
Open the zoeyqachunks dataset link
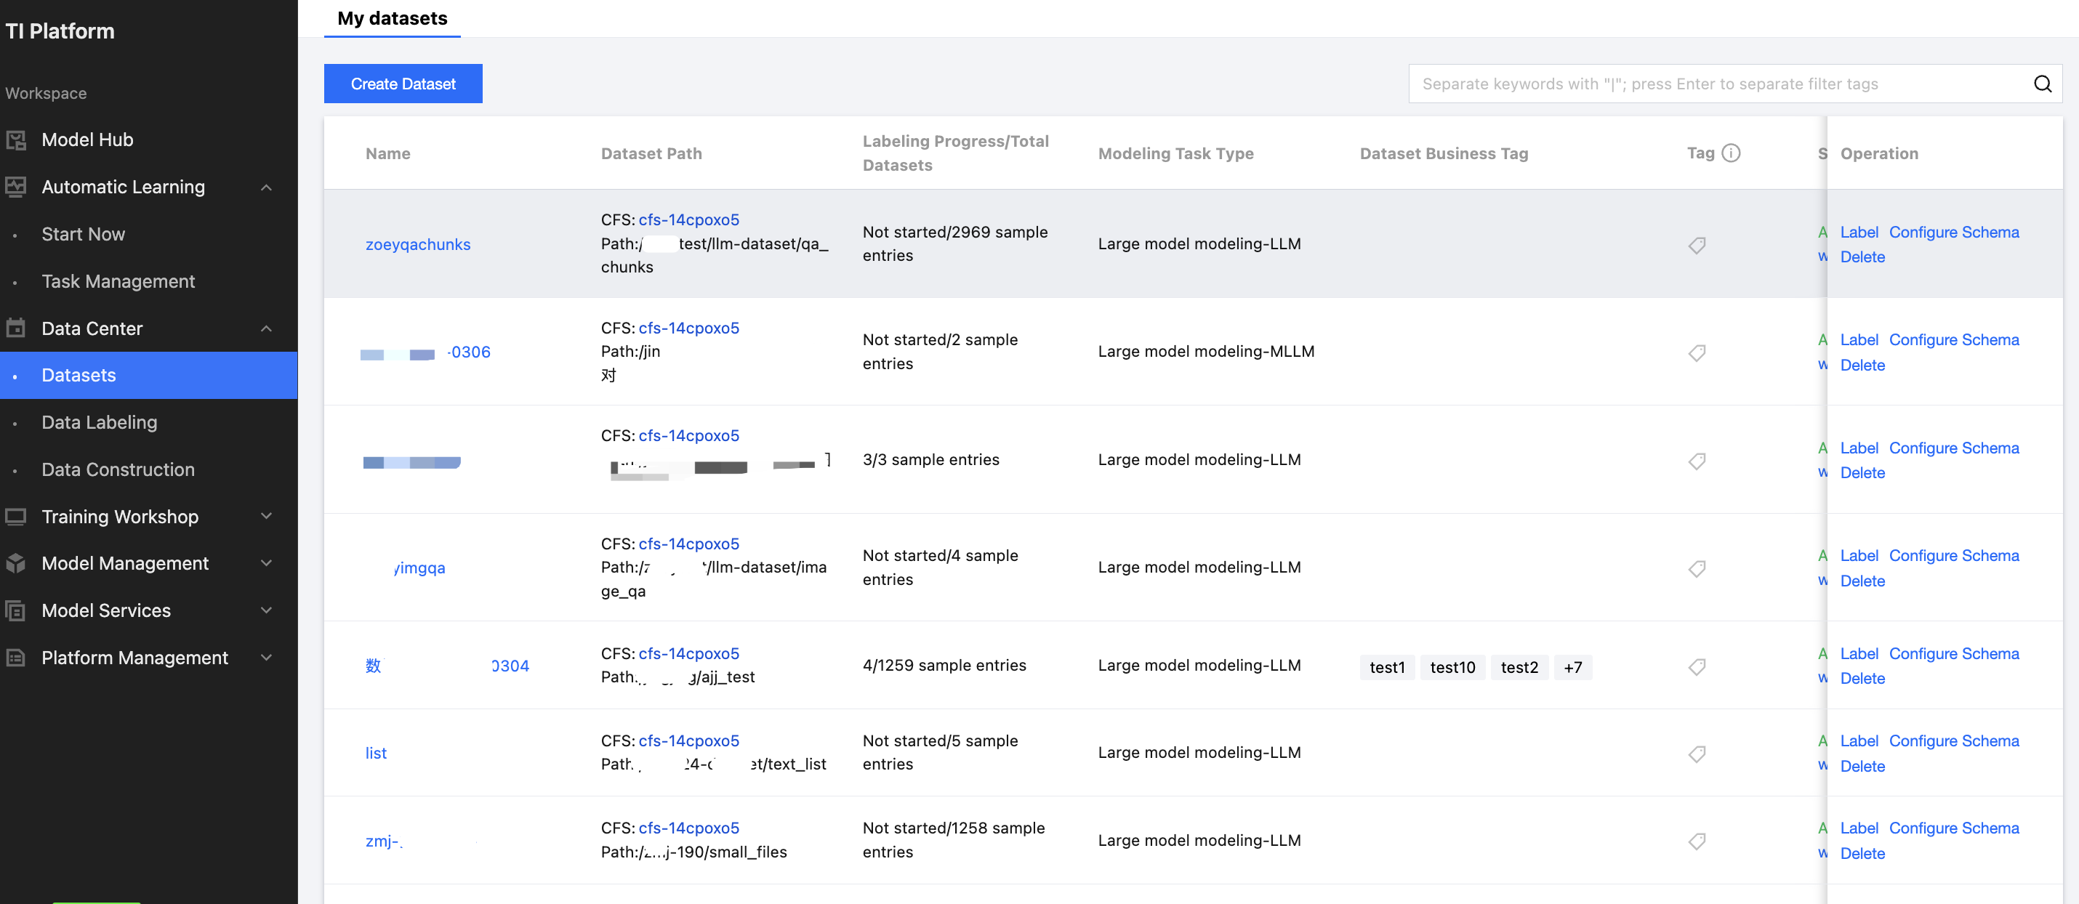(x=417, y=245)
